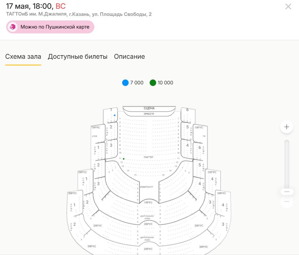Viewport: 299px width, 255px height.
Task: Click the event date 17 мая, 18:00
Action: (x=29, y=6)
